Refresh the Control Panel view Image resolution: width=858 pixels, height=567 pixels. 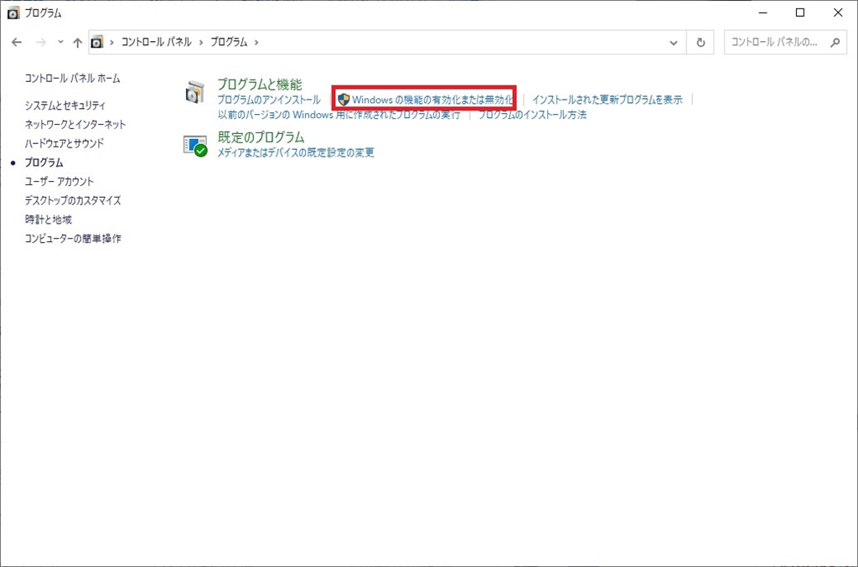tap(700, 43)
